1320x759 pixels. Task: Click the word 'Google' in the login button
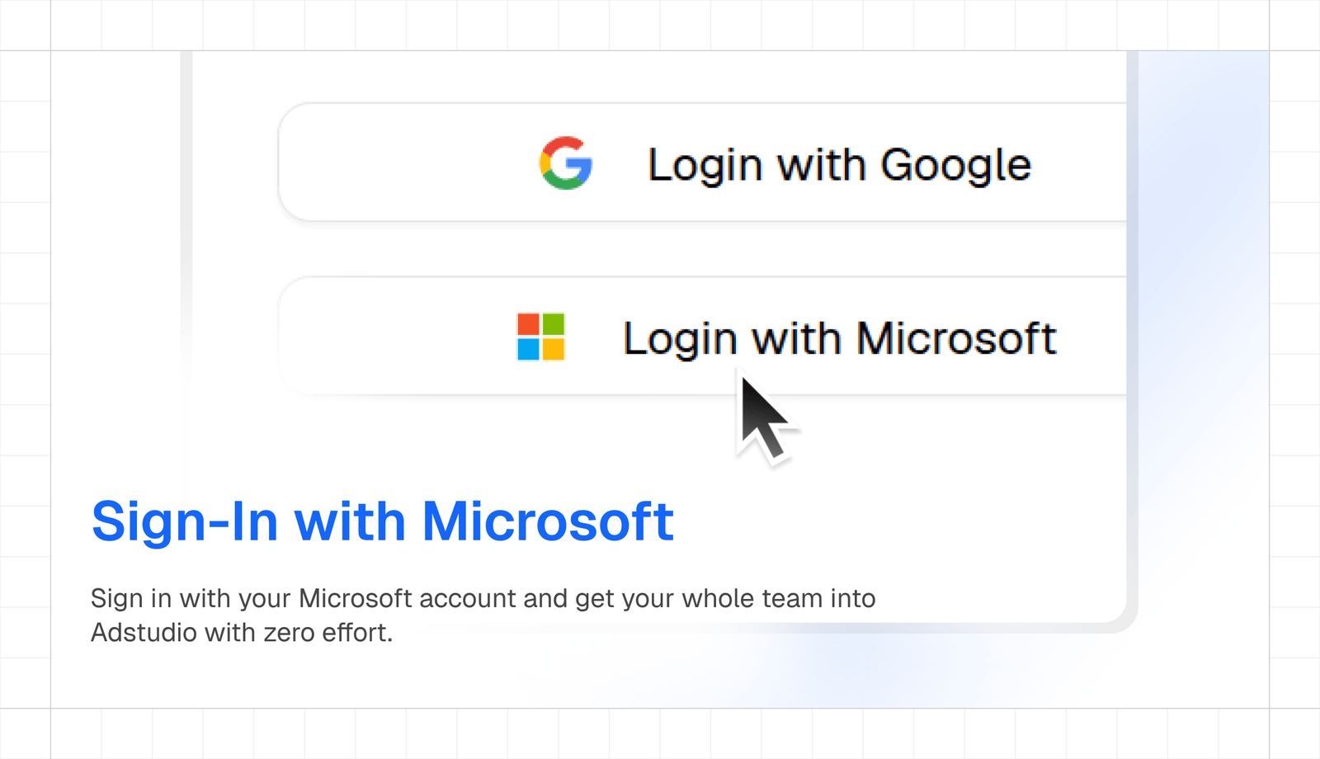click(956, 165)
